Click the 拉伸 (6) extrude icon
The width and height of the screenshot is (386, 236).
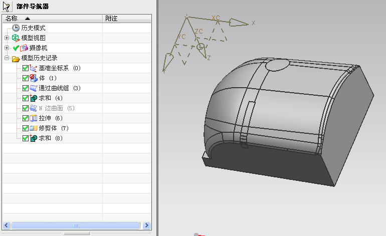pyautogui.click(x=34, y=118)
